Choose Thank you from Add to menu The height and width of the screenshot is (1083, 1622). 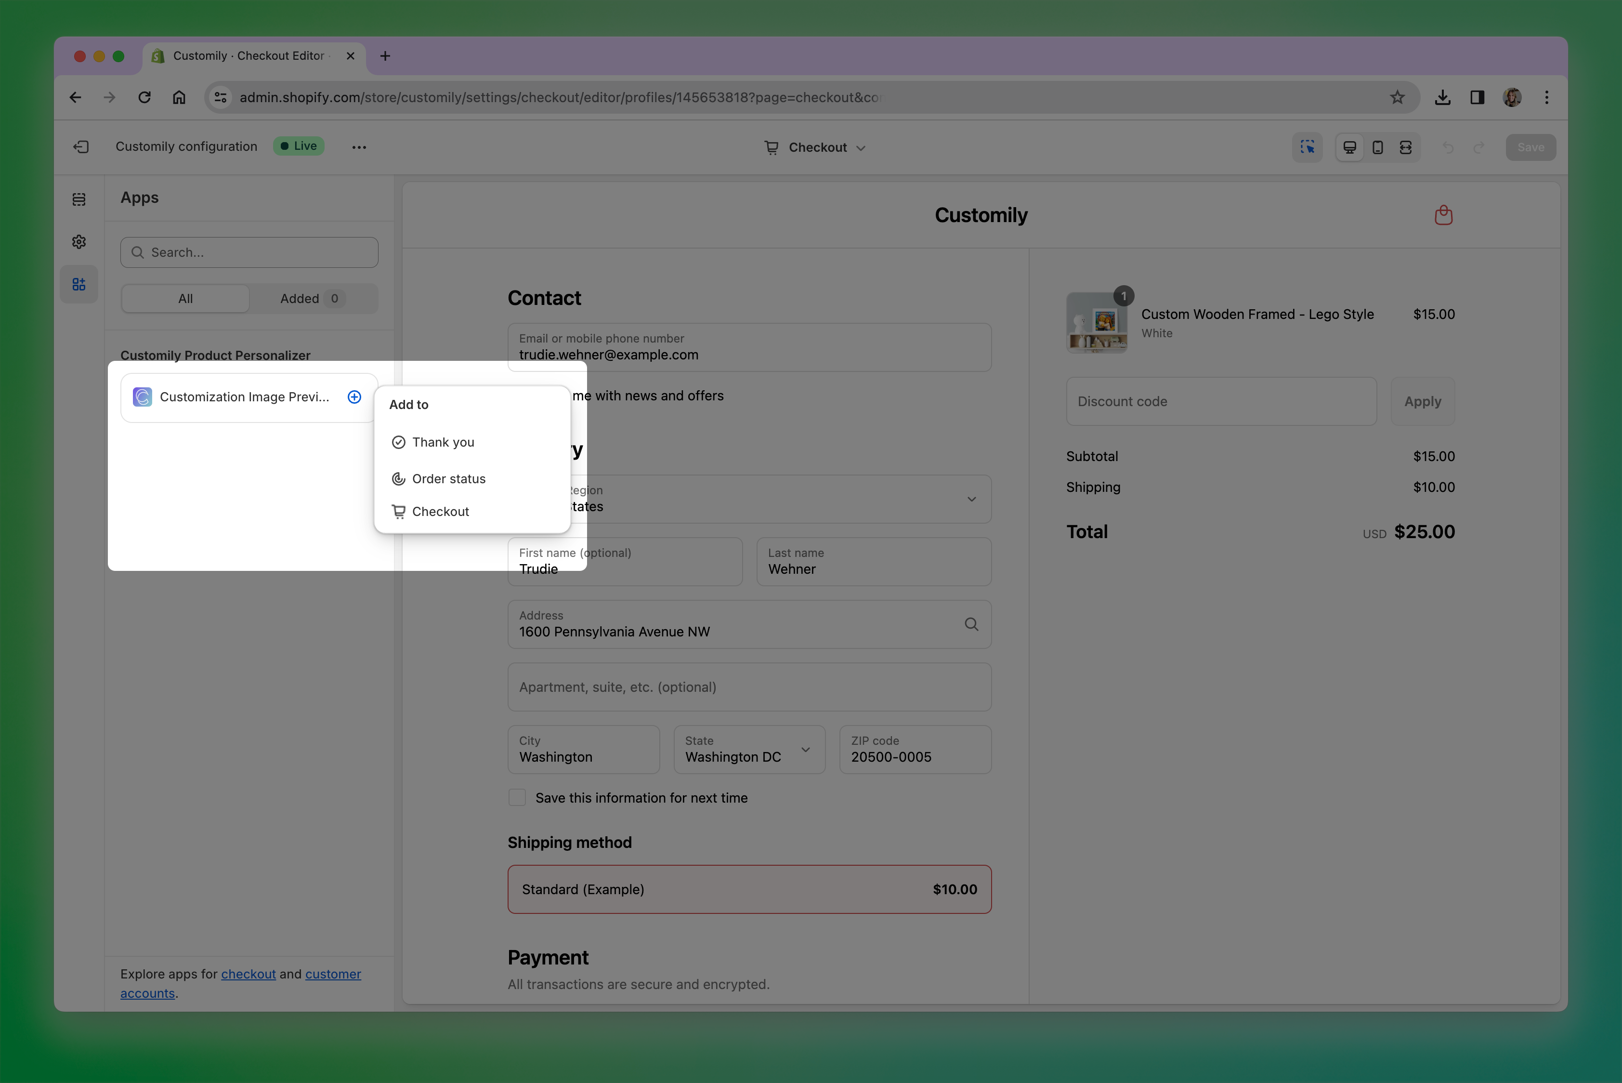tap(443, 442)
